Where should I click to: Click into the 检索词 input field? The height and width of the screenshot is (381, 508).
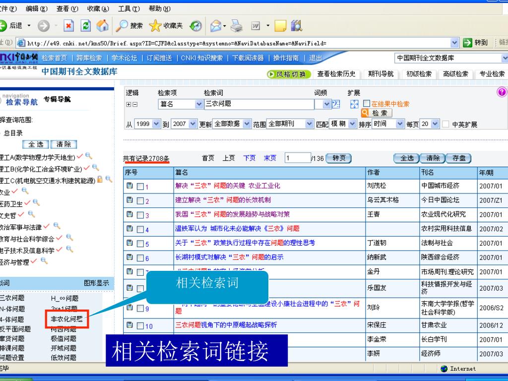pos(259,104)
